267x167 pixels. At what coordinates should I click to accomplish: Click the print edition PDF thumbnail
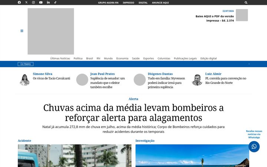pos(242,15)
